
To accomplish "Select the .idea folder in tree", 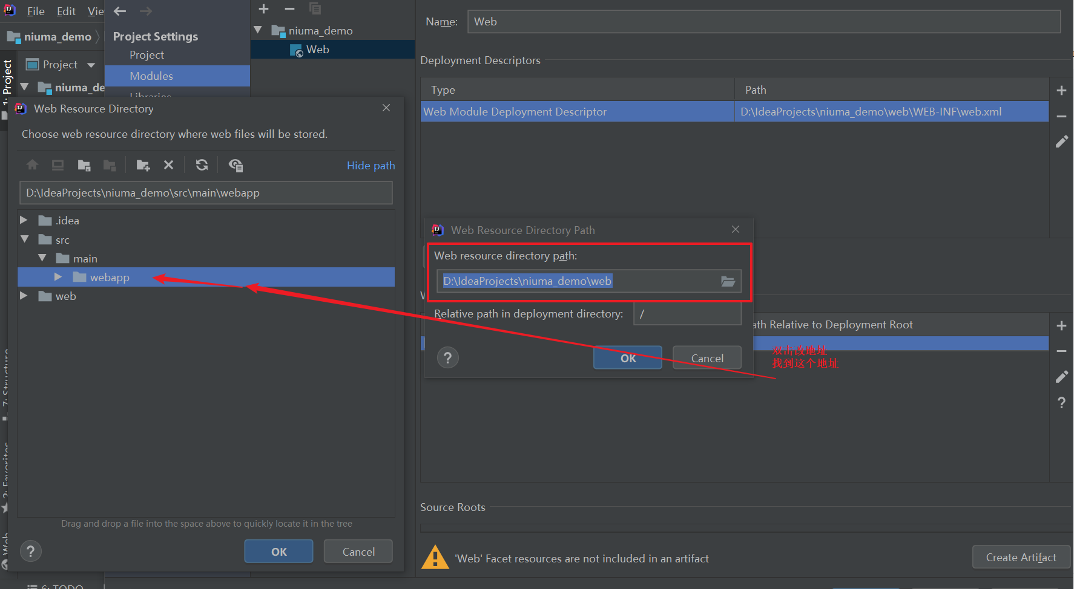I will 67,221.
